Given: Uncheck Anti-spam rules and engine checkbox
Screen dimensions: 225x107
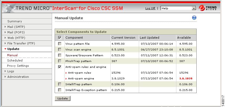Looking at the screenshot, I should click(x=60, y=67).
